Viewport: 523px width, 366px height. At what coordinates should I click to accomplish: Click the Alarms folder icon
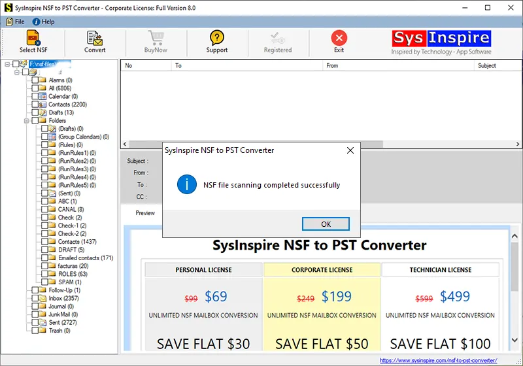click(x=42, y=80)
